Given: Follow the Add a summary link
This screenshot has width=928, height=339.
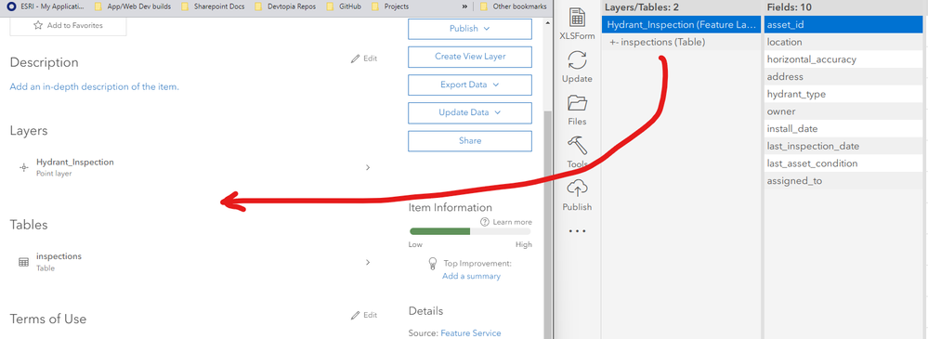Looking at the screenshot, I should pyautogui.click(x=471, y=276).
